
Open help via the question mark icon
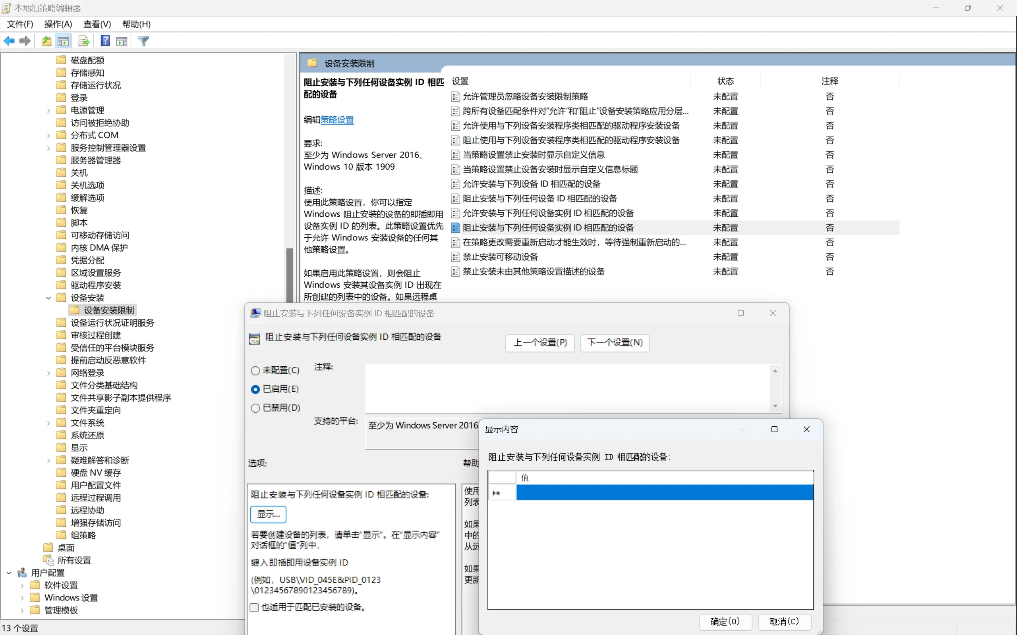coord(105,41)
